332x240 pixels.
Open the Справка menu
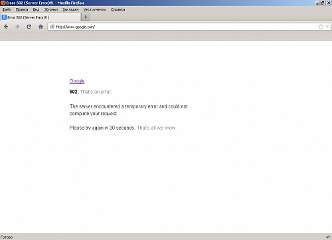(x=118, y=9)
